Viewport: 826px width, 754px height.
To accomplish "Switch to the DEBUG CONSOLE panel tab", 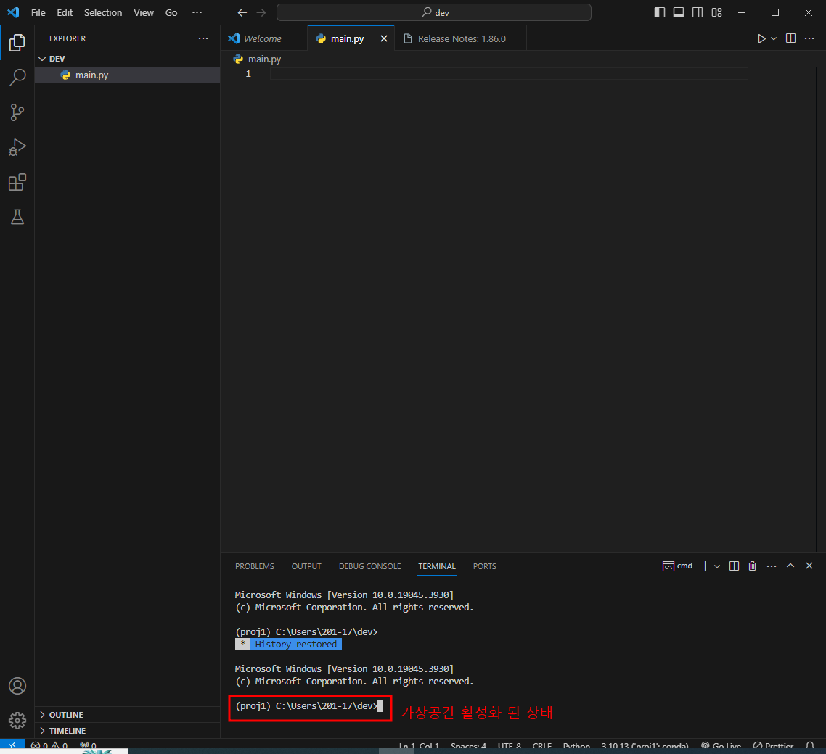I will 369,566.
